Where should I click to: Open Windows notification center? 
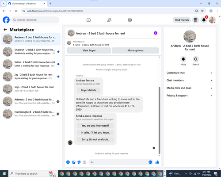216,173
